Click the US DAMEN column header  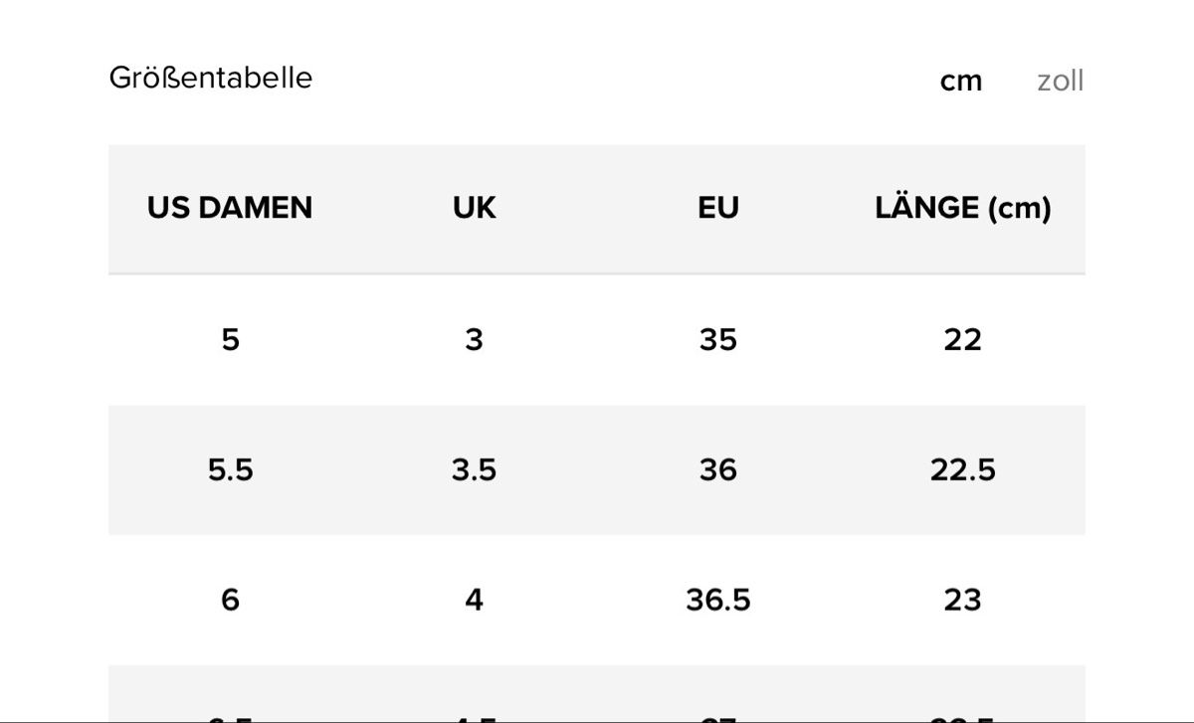pos(230,208)
